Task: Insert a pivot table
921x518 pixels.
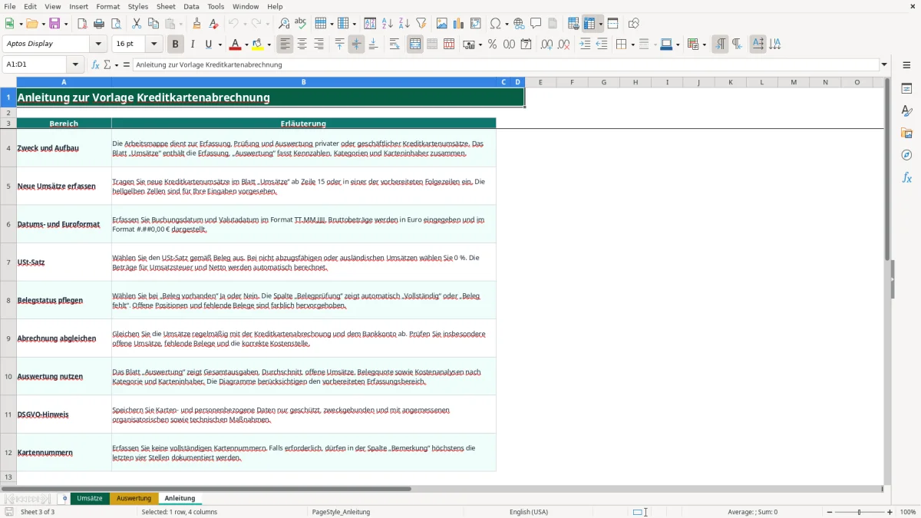Action: [x=476, y=24]
